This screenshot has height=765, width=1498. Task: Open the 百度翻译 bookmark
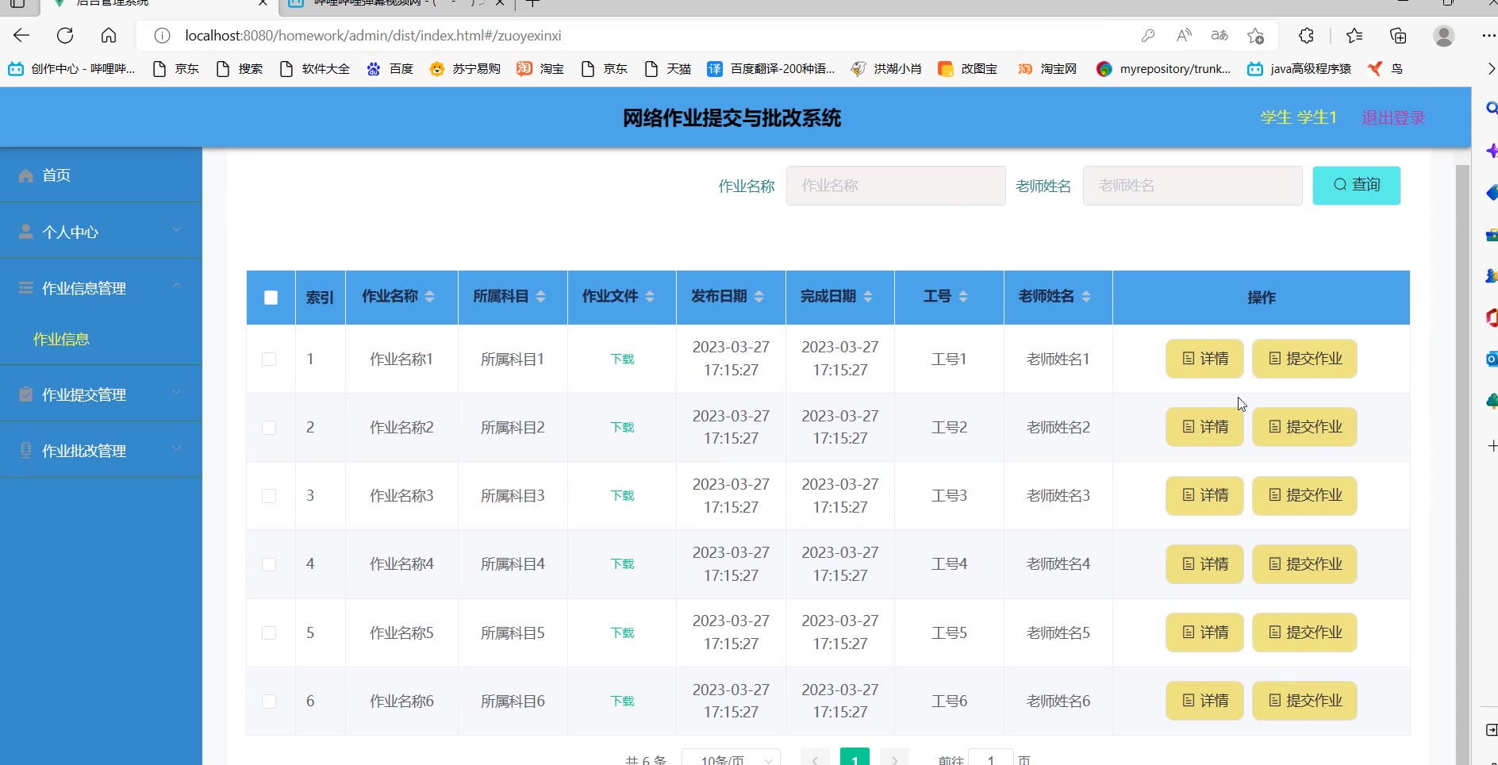(x=770, y=69)
